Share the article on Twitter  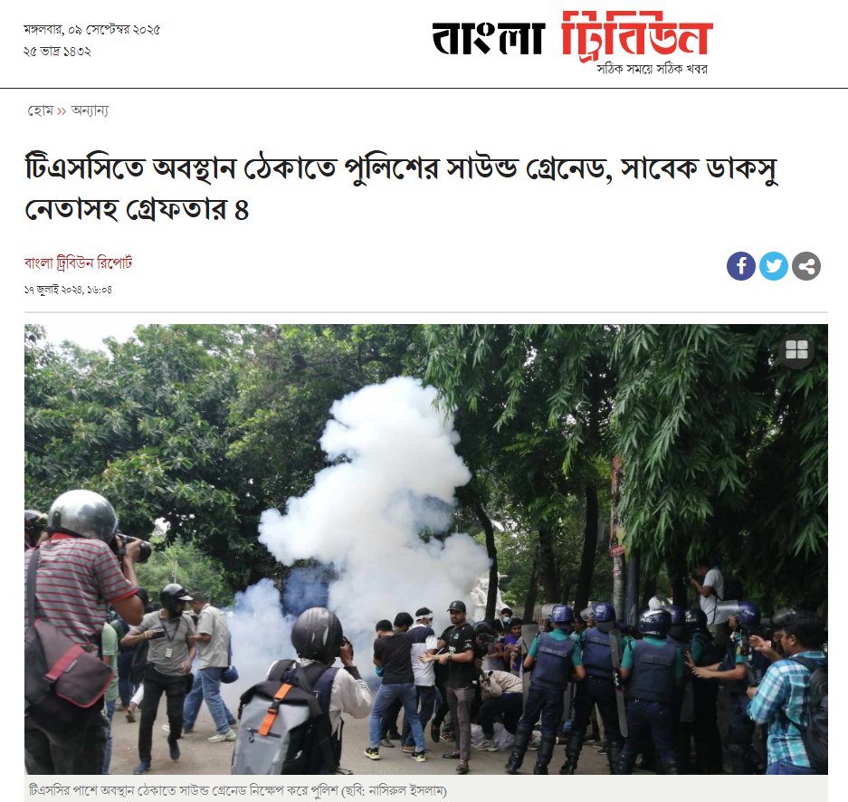coord(774,266)
